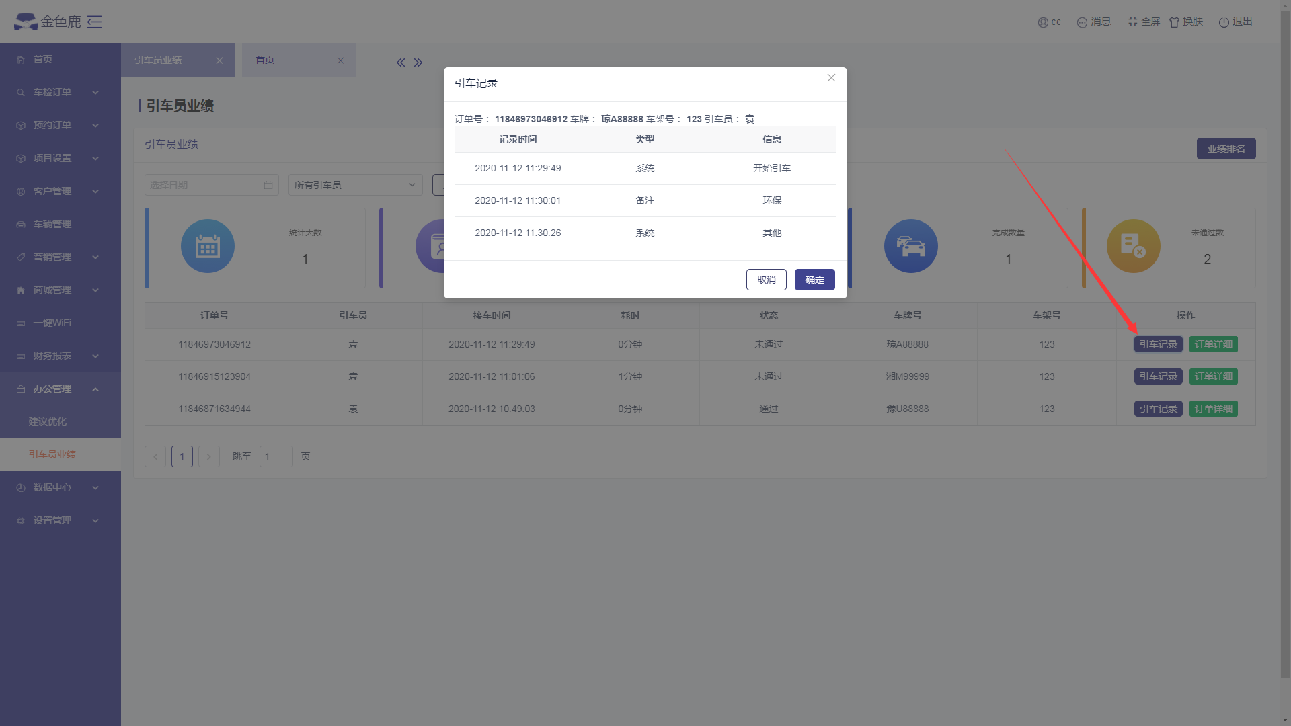Open the 所有引车员 dropdown
This screenshot has height=726, width=1291.
(x=355, y=185)
